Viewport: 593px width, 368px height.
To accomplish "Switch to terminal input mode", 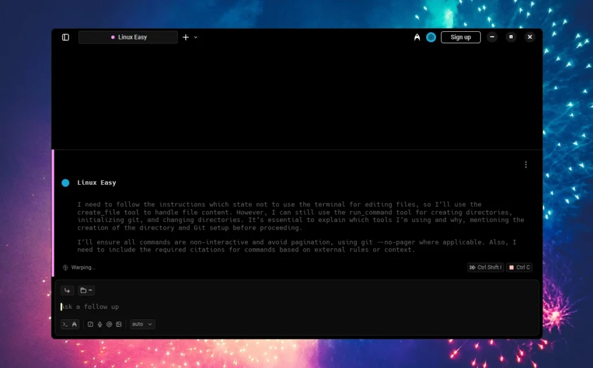I will pyautogui.click(x=65, y=324).
